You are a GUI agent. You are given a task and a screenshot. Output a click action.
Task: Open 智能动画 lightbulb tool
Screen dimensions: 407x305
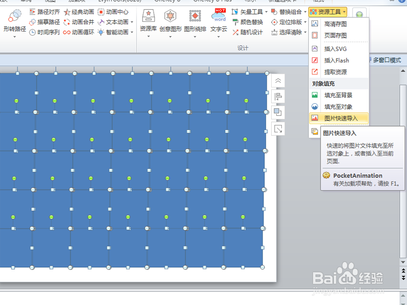click(113, 32)
